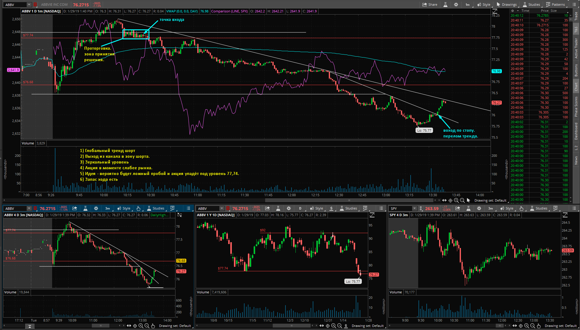The width and height of the screenshot is (580, 330).
Task: Click the Share button in the main chart toolbar
Action: [430, 5]
